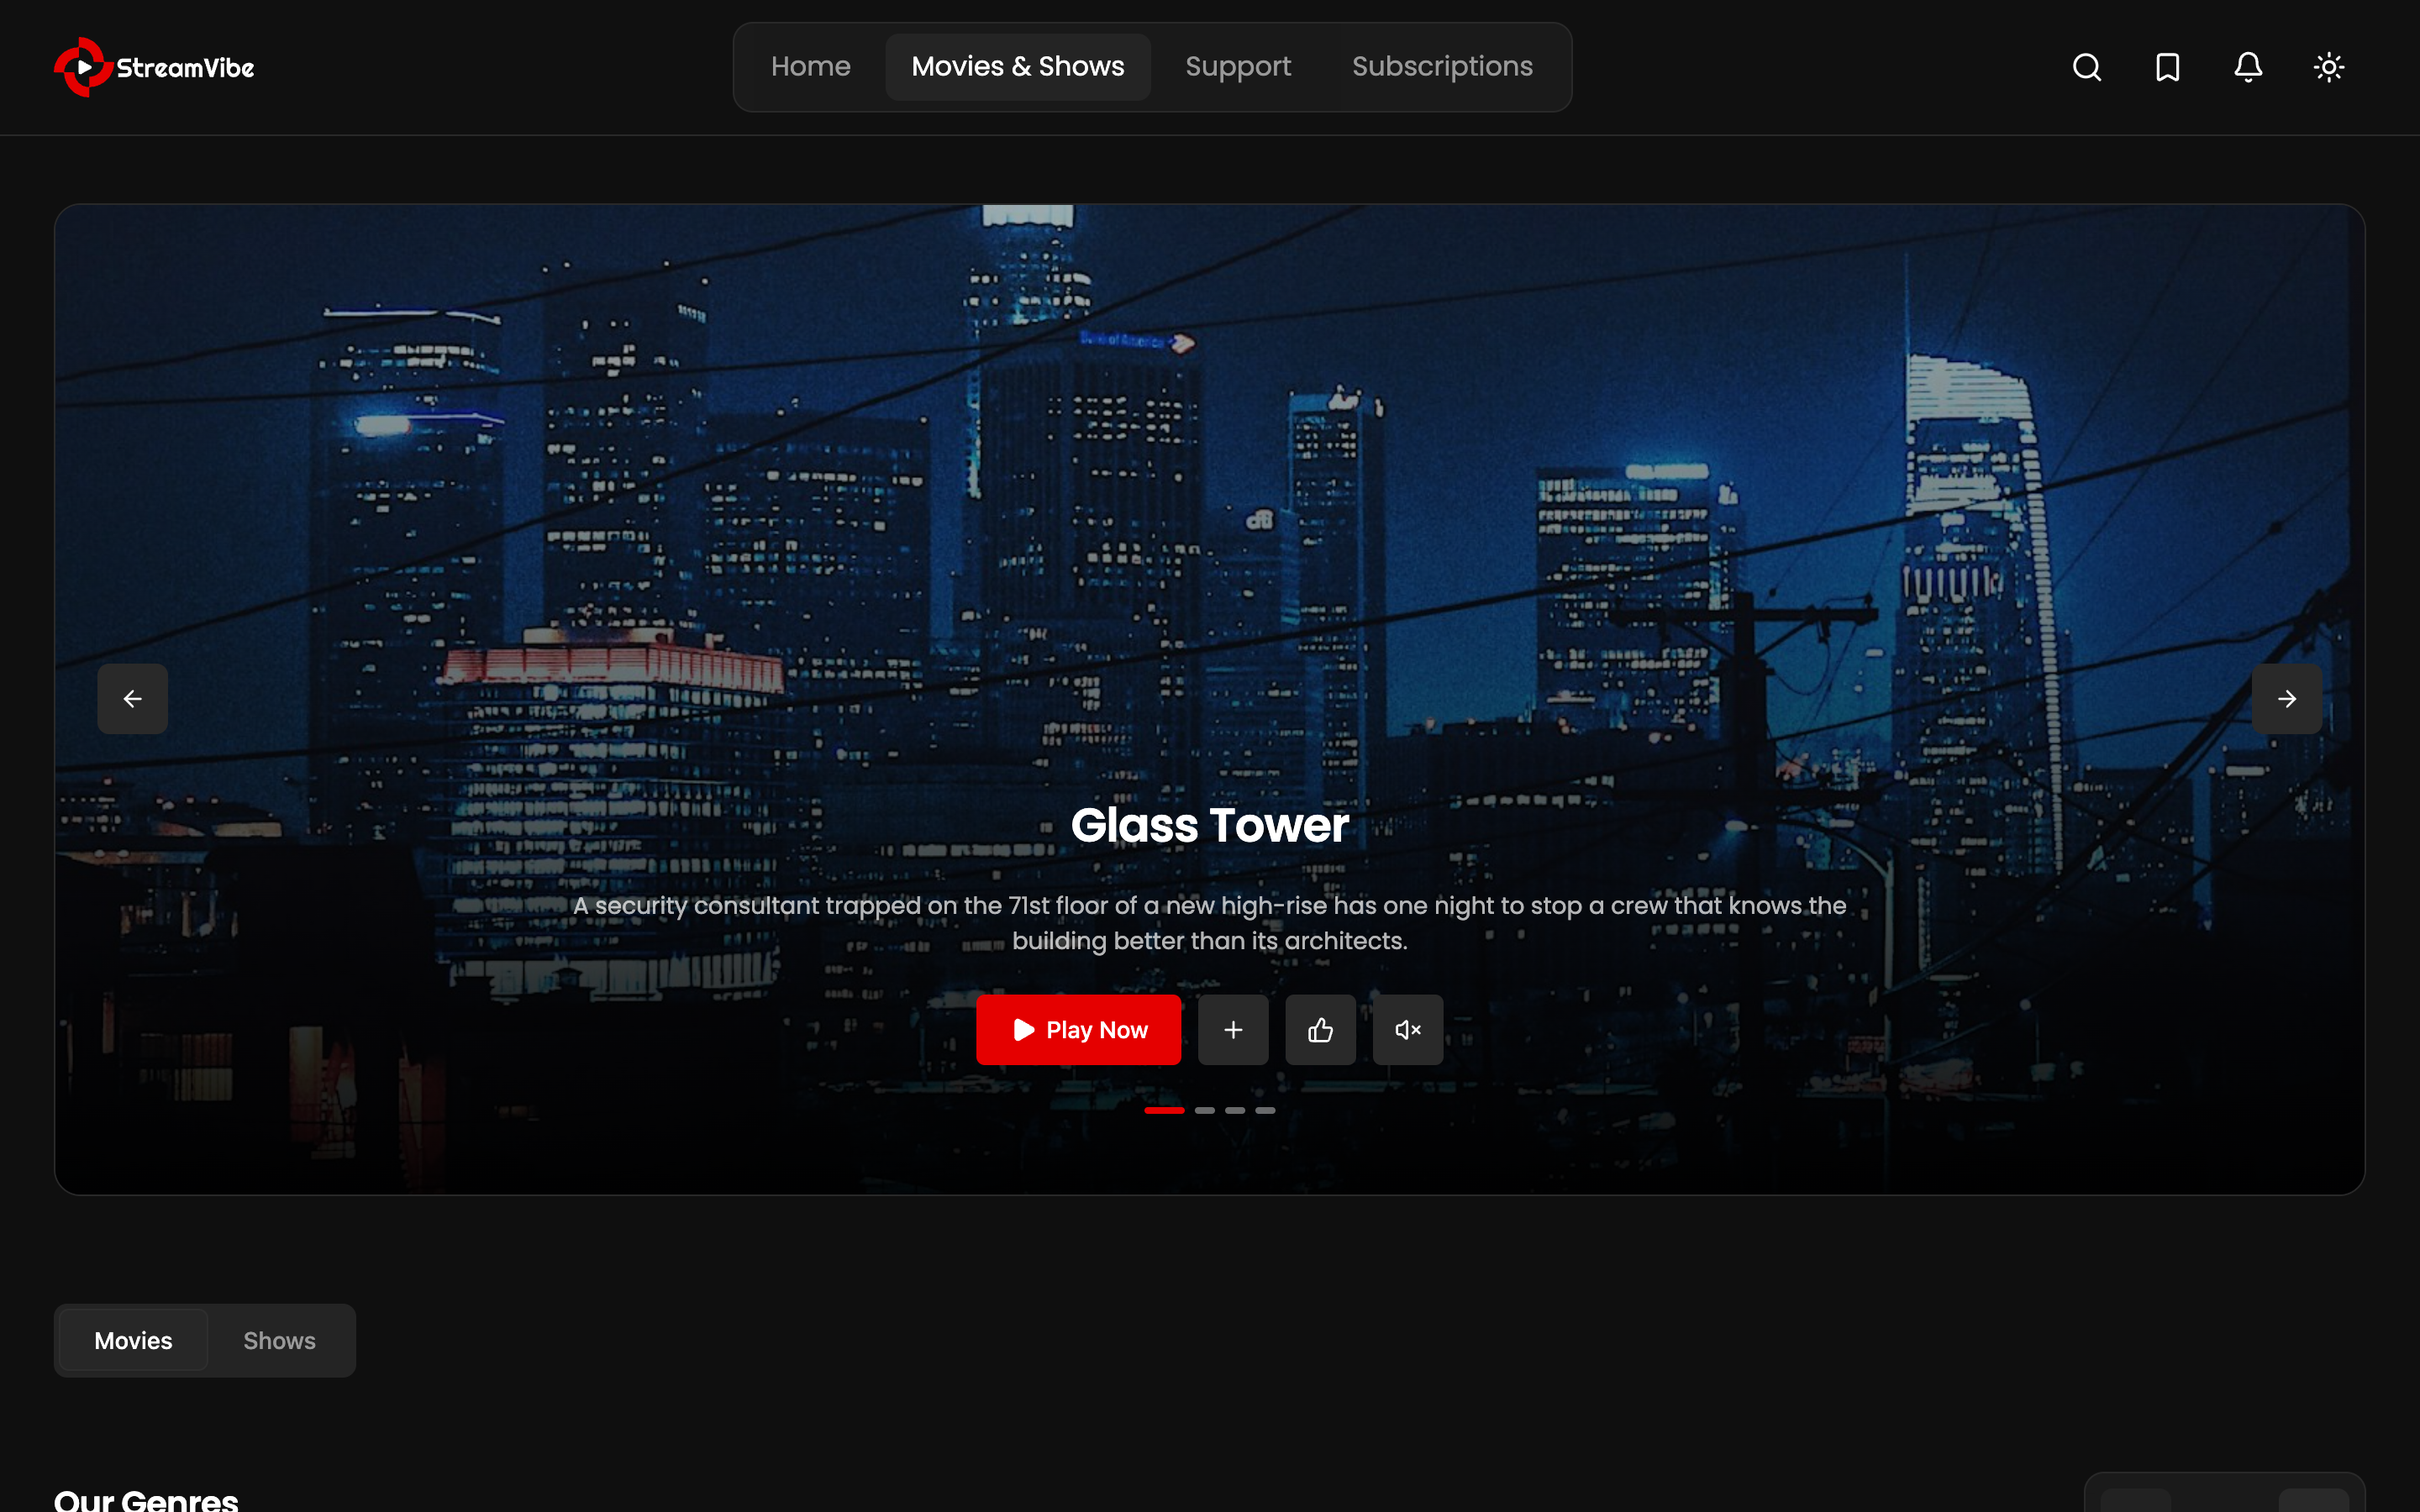Screen dimensions: 2420x1512
Task: Open the Home nav item
Action: coord(810,67)
